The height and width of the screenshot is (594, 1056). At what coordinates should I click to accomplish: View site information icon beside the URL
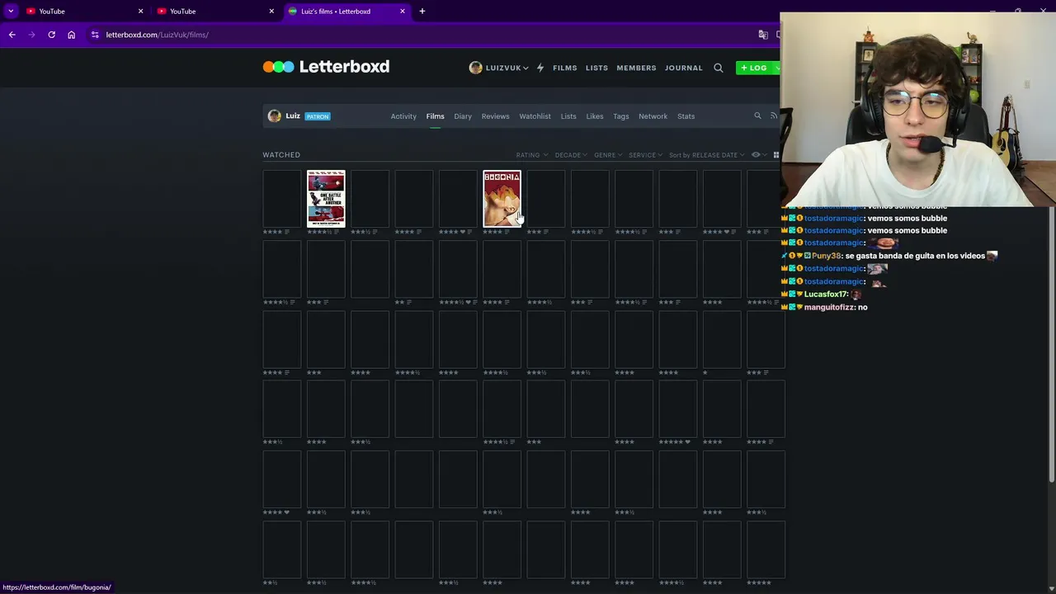(95, 35)
